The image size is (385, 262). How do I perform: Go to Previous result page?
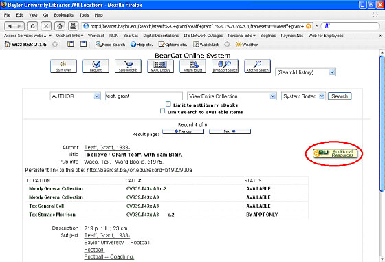point(183,131)
